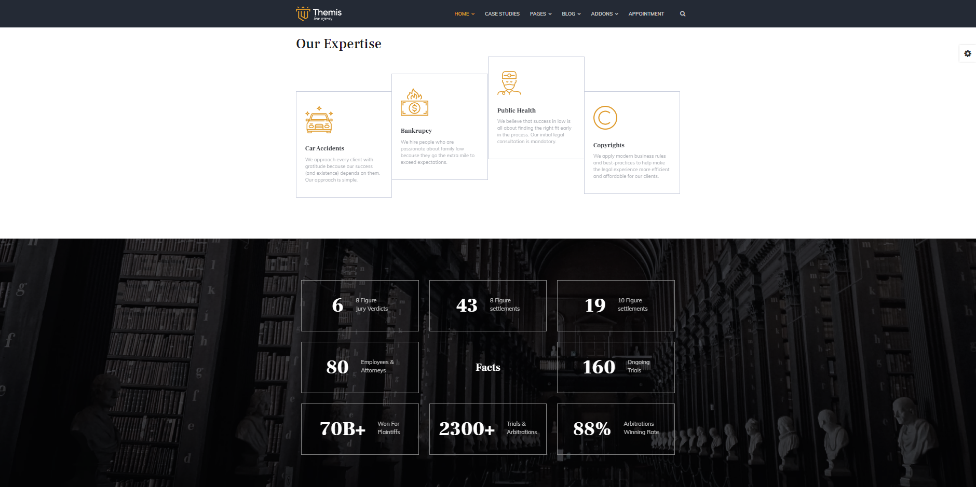Open the CASE STUDIES menu item
The width and height of the screenshot is (976, 487).
(502, 14)
